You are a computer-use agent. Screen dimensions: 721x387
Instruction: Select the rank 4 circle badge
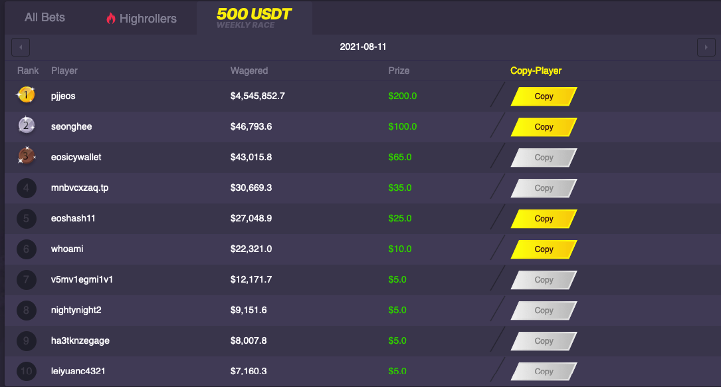point(26,188)
